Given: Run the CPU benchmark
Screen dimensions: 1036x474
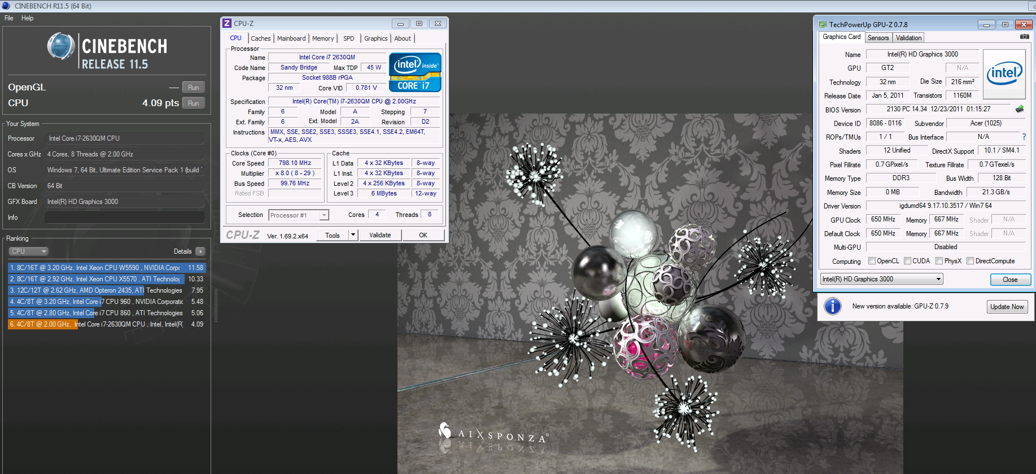Looking at the screenshot, I should pos(194,103).
